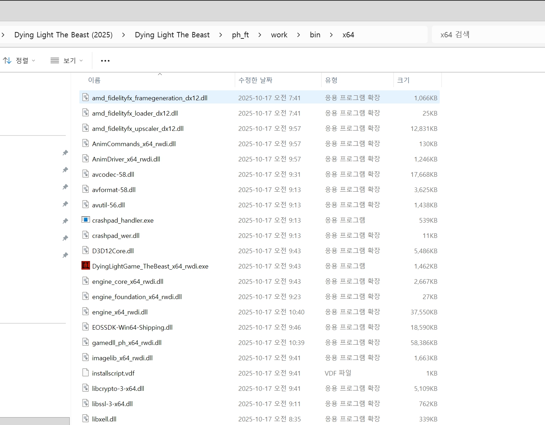Click the AnimDriver_x64_rwdi.dll file icon
Image resolution: width=545 pixels, height=425 pixels.
(85, 159)
